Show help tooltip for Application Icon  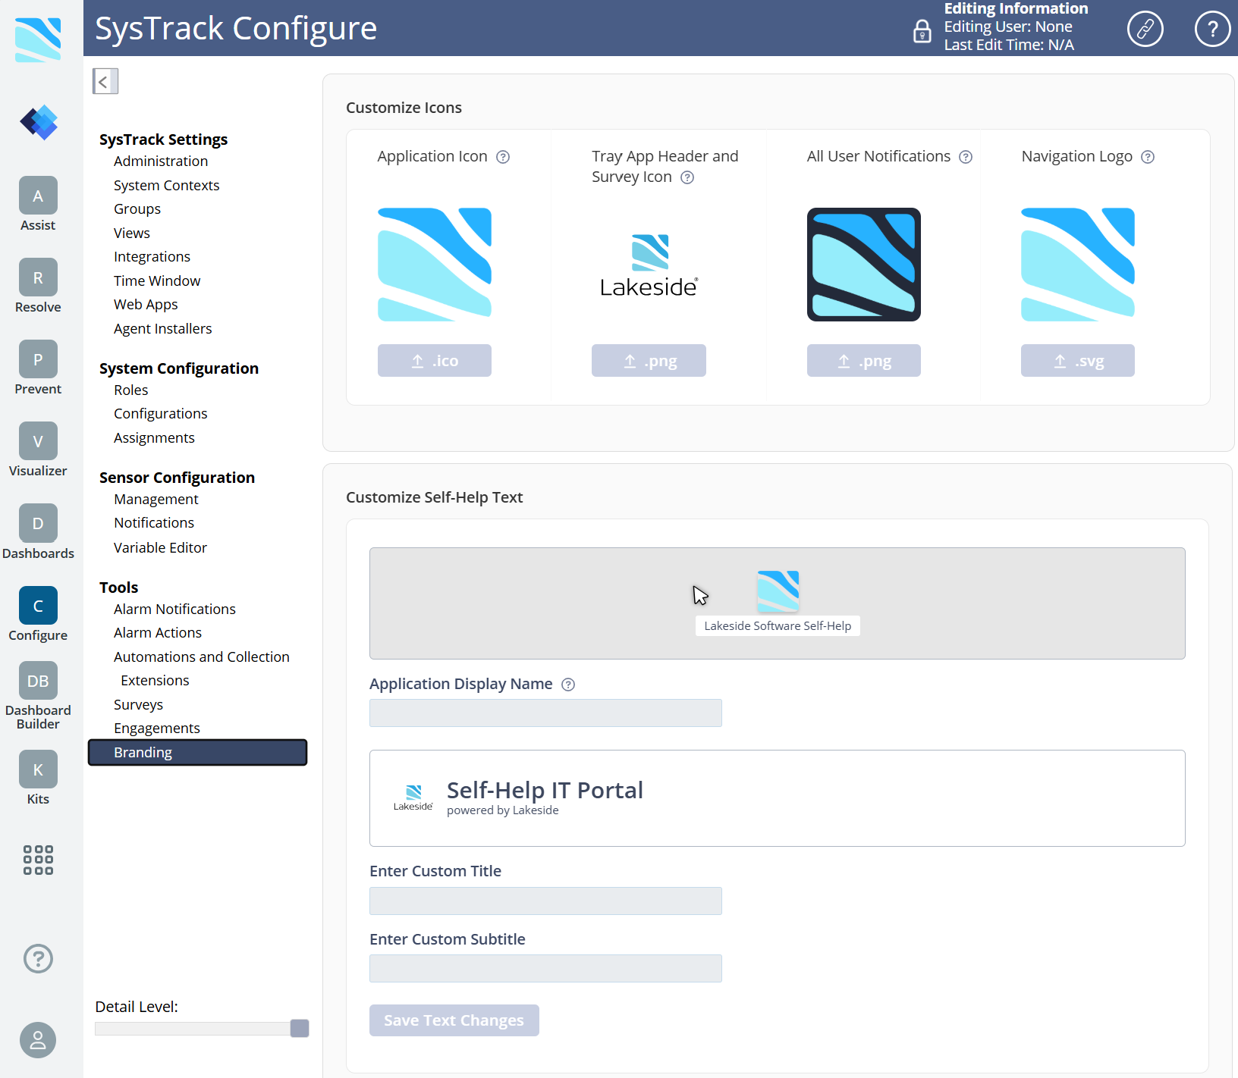[503, 157]
